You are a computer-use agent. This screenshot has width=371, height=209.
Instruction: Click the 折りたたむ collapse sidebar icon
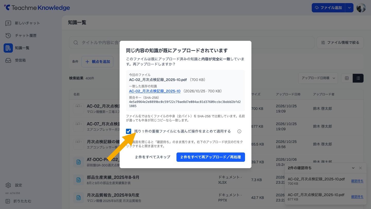click(8, 201)
